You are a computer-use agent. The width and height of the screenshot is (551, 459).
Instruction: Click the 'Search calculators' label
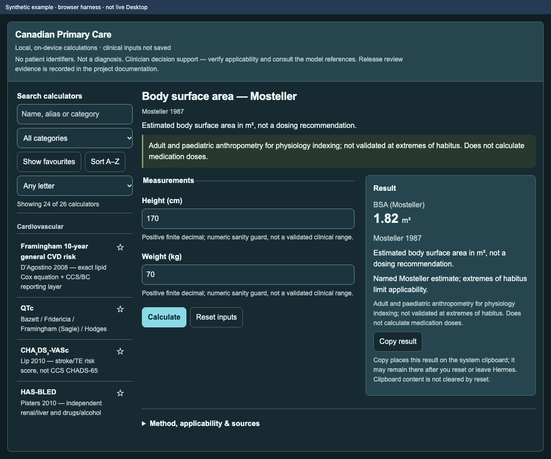click(x=50, y=96)
